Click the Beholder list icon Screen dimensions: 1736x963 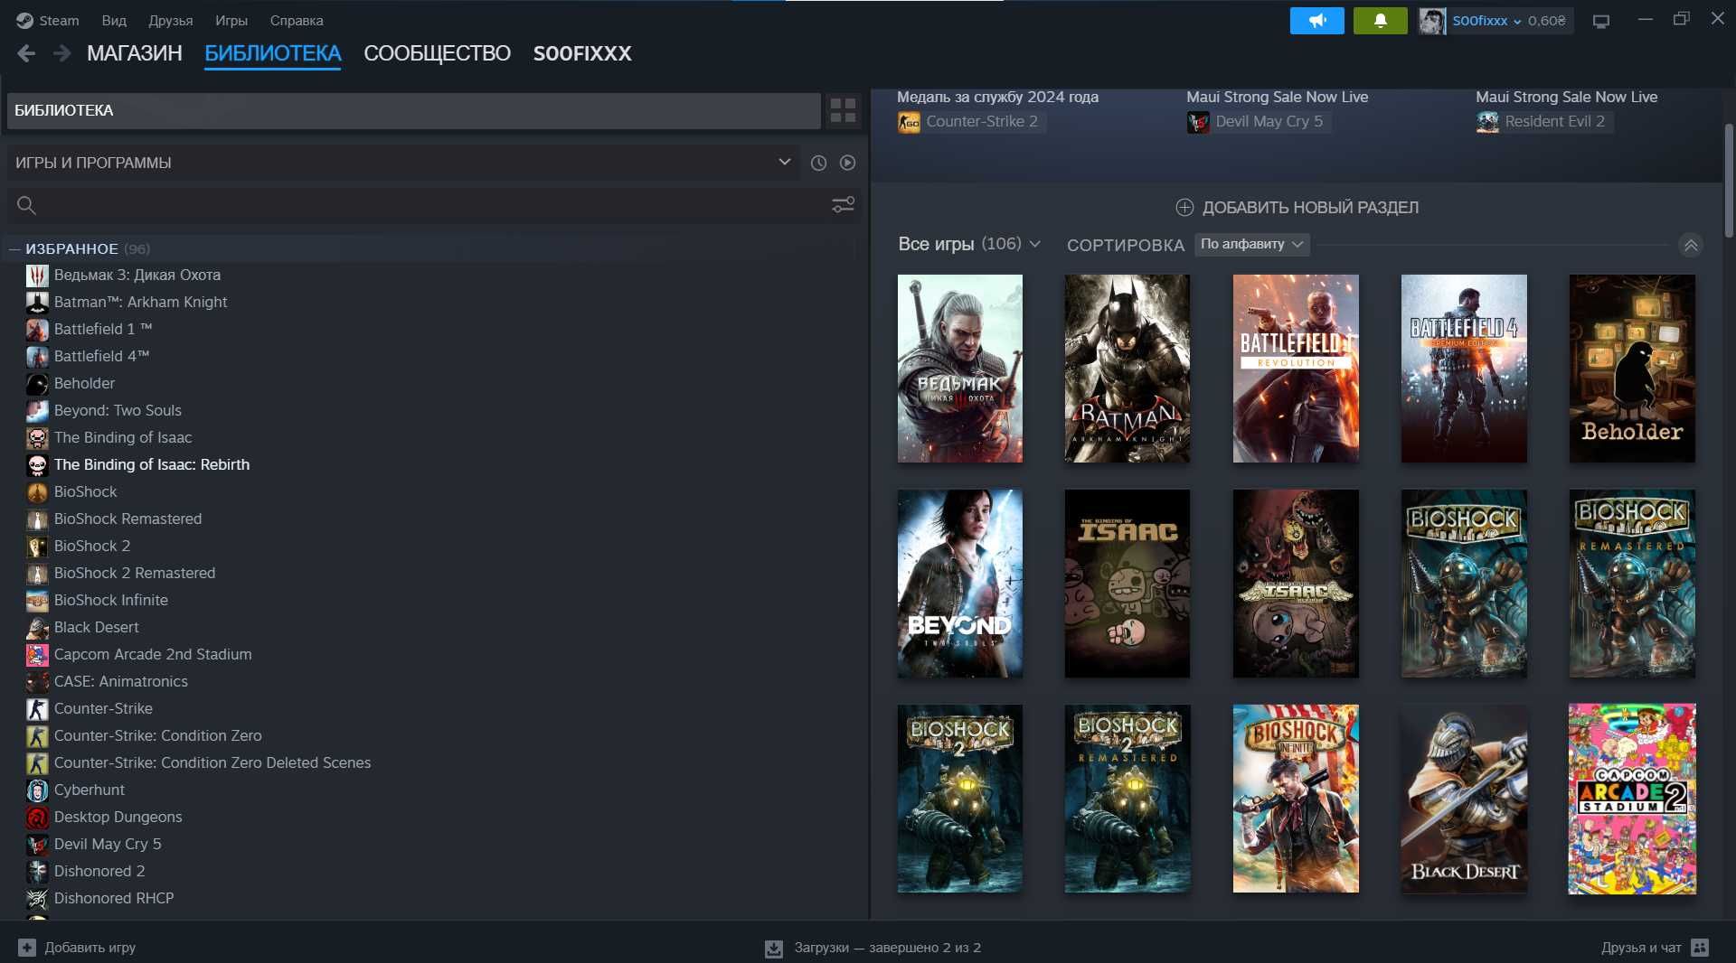point(37,384)
